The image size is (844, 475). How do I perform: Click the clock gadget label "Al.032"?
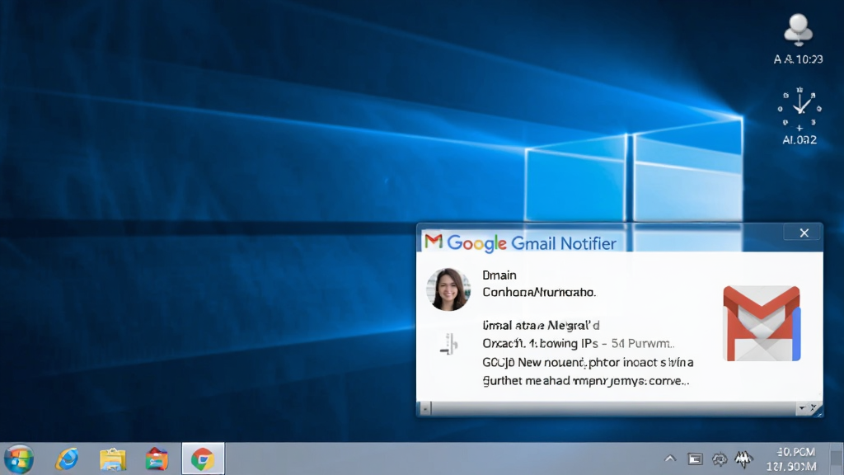tap(799, 140)
